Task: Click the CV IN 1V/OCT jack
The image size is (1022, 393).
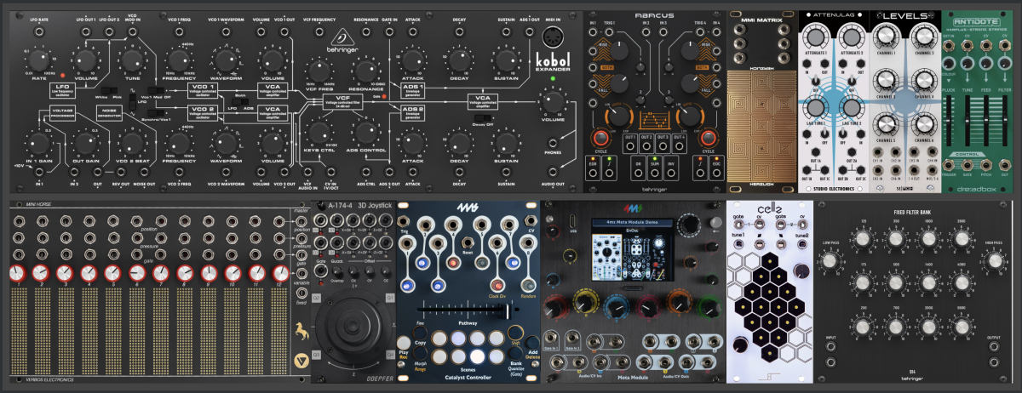Action: point(330,172)
